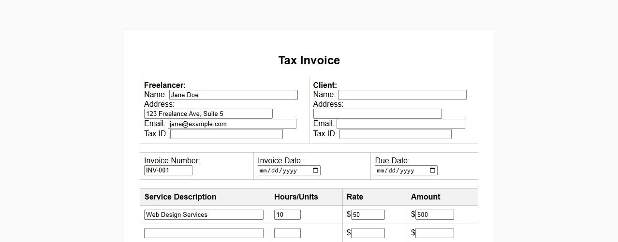Image resolution: width=618 pixels, height=242 pixels.
Task: Open the Due Date calendar picker icon
Action: (x=433, y=170)
